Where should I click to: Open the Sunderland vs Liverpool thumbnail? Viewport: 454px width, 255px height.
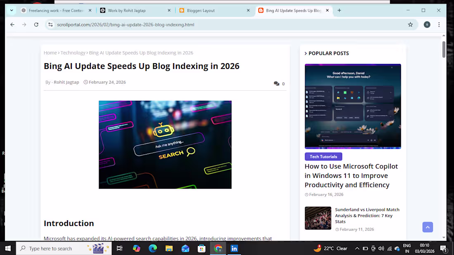[318, 218]
